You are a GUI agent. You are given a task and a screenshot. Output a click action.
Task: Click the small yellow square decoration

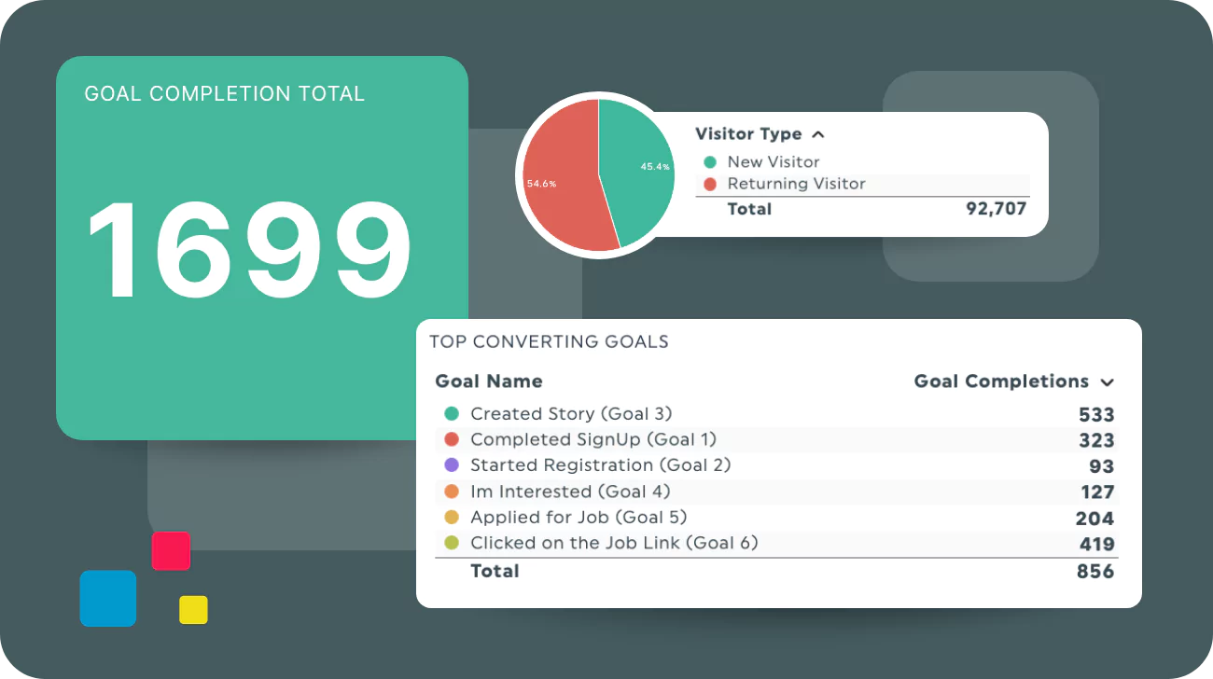point(191,609)
